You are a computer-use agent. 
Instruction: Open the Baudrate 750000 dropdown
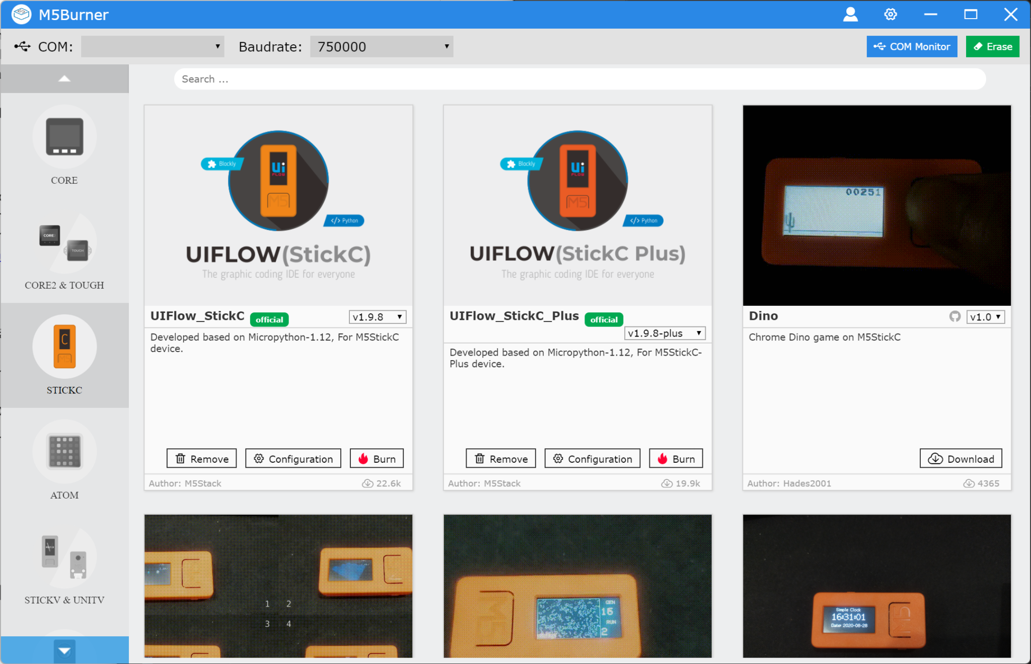[x=382, y=46]
